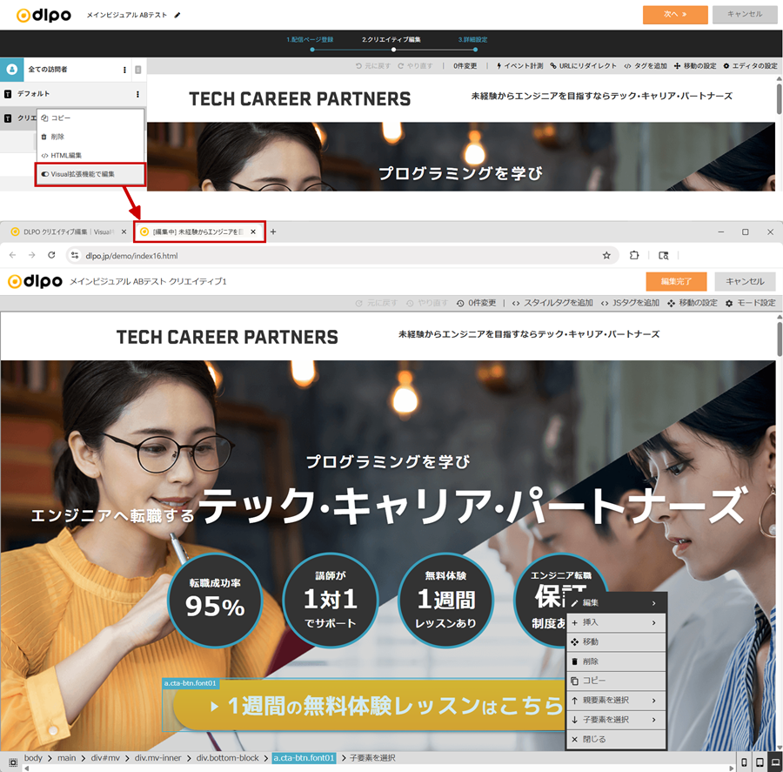The height and width of the screenshot is (772, 783).
Task: Expand 編集 in the element context menu
Action: tap(616, 603)
